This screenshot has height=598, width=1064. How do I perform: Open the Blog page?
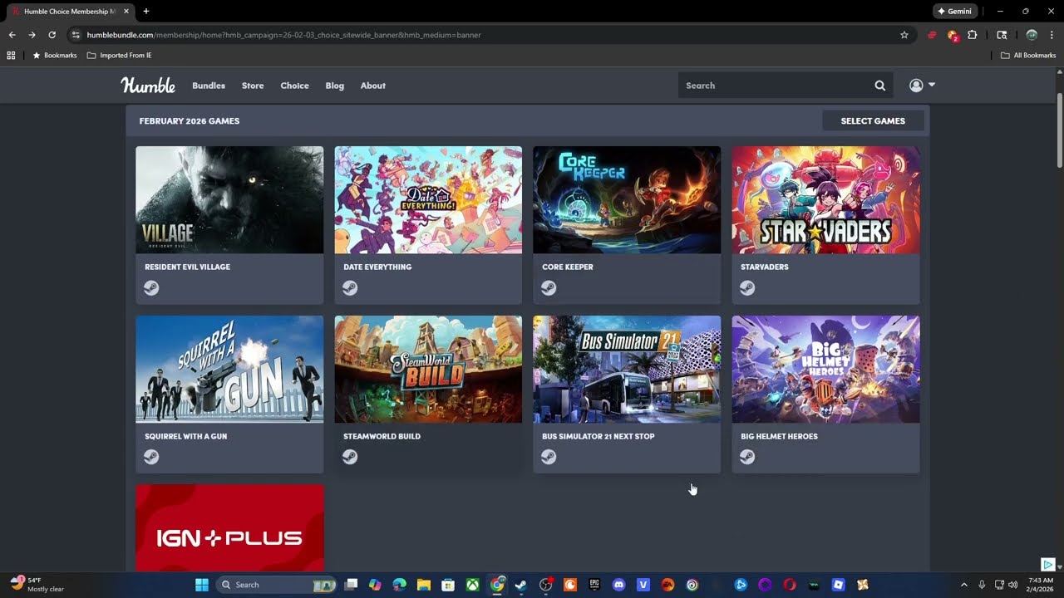coord(335,86)
